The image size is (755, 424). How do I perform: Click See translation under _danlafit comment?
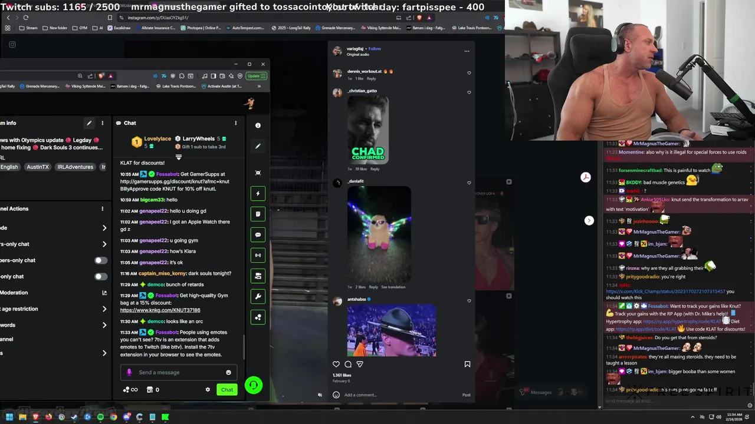[393, 287]
